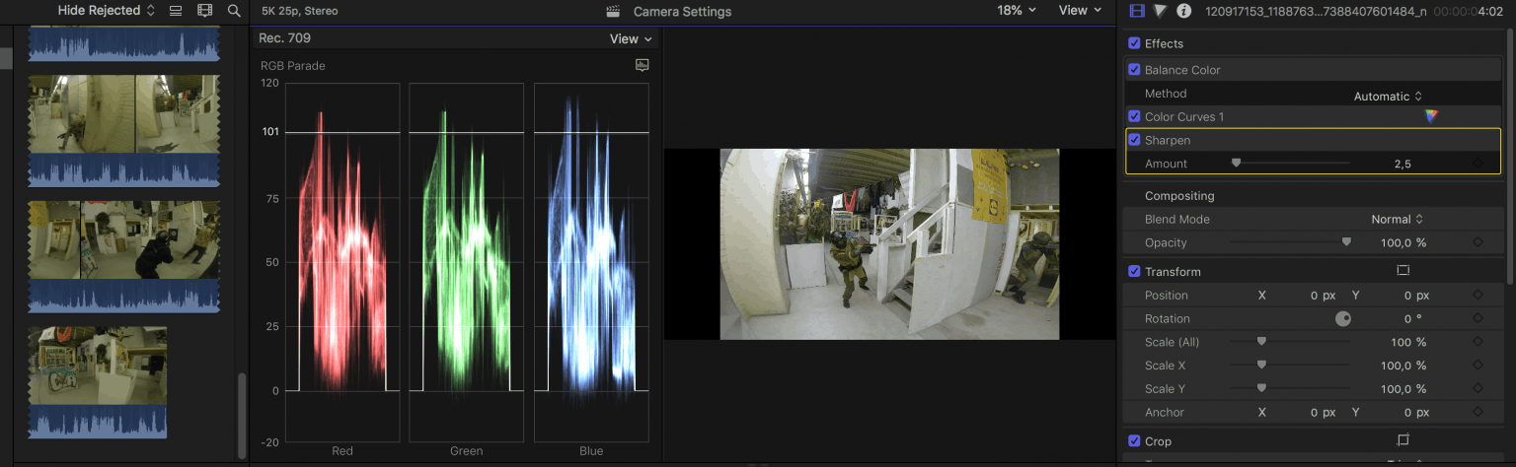1516x467 pixels.
Task: Open the Info inspector icon
Action: pos(1184,11)
